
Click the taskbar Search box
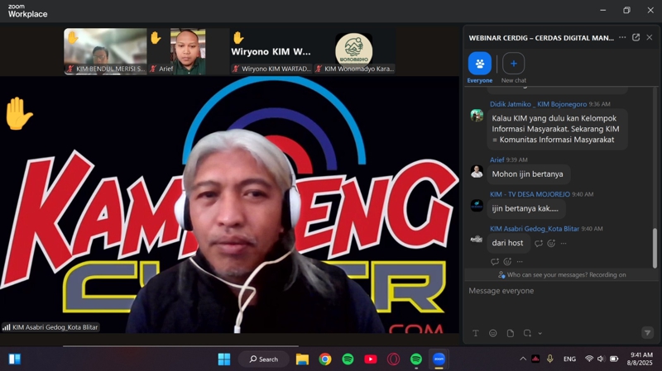[x=264, y=359]
